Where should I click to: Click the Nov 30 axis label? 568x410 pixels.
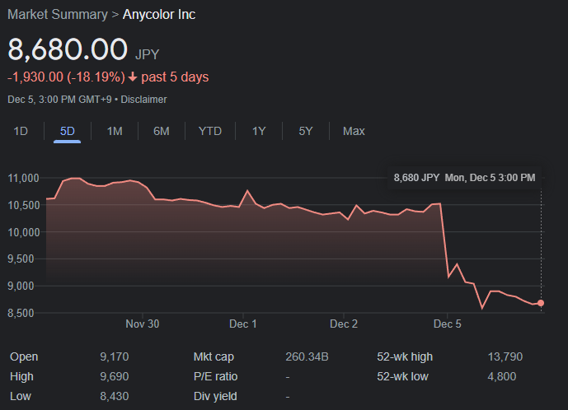(x=143, y=324)
